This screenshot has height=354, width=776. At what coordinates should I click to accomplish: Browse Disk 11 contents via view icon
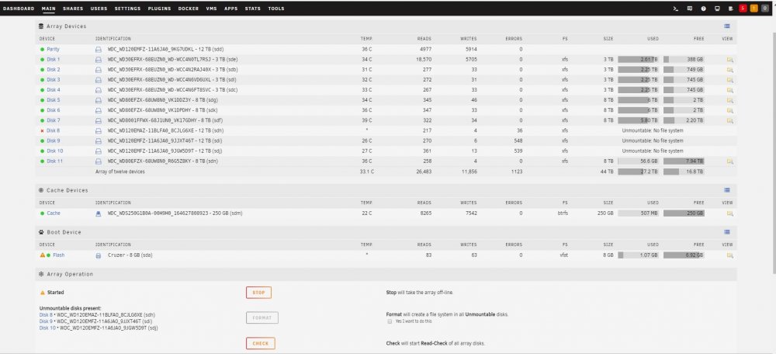tap(729, 161)
